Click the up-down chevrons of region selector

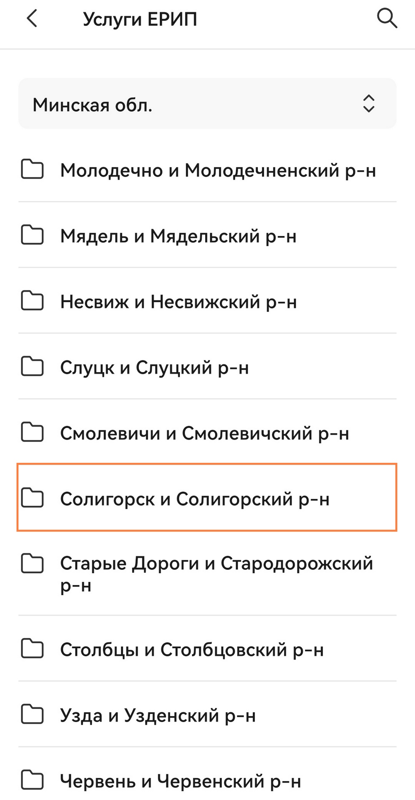[x=369, y=104]
